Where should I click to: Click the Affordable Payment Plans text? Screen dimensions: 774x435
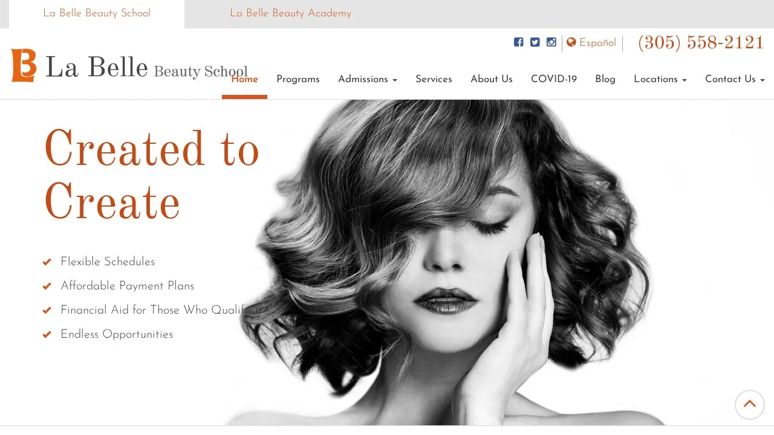(x=127, y=286)
